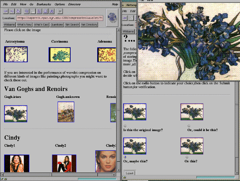Click the Load Images toolbar icon

[x=33, y=11]
